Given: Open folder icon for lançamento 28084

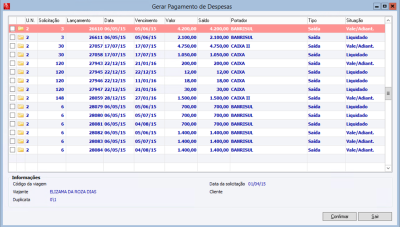Looking at the screenshot, I should tap(20, 150).
